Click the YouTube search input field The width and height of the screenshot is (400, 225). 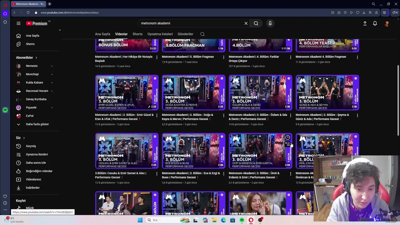[x=191, y=23]
